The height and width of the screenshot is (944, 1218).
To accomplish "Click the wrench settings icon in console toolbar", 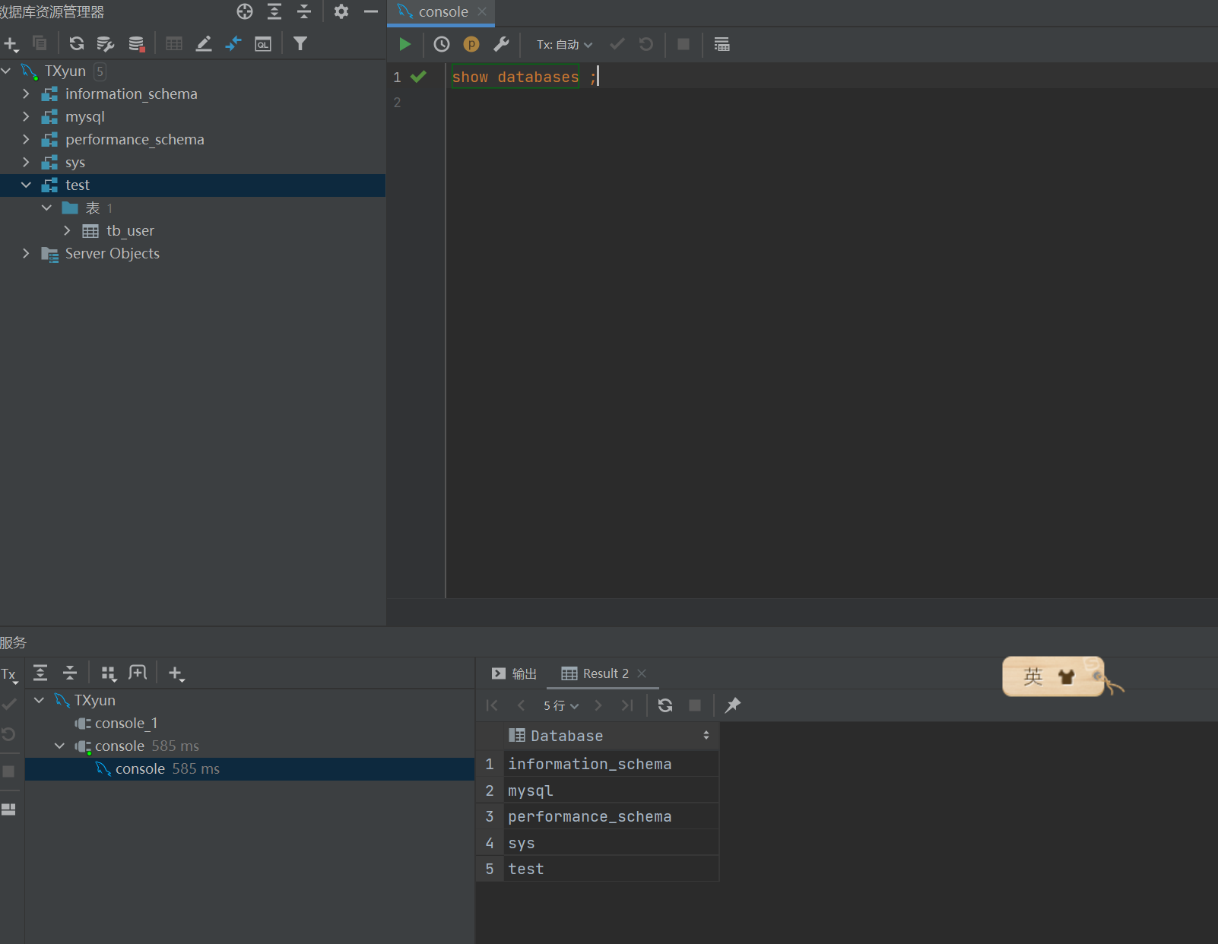I will point(501,45).
